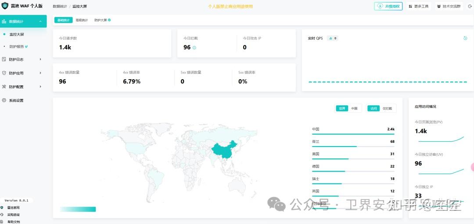Click the pink floating bubble at right edge
The height and width of the screenshot is (224, 474).
pyautogui.click(x=472, y=167)
